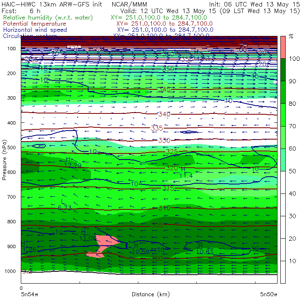Click the 325 potential temperature contour label
The image size is (302, 302).
pos(172,152)
